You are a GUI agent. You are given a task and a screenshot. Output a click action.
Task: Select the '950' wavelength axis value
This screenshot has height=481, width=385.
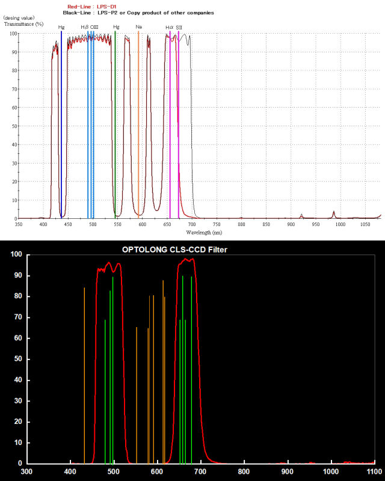316,224
